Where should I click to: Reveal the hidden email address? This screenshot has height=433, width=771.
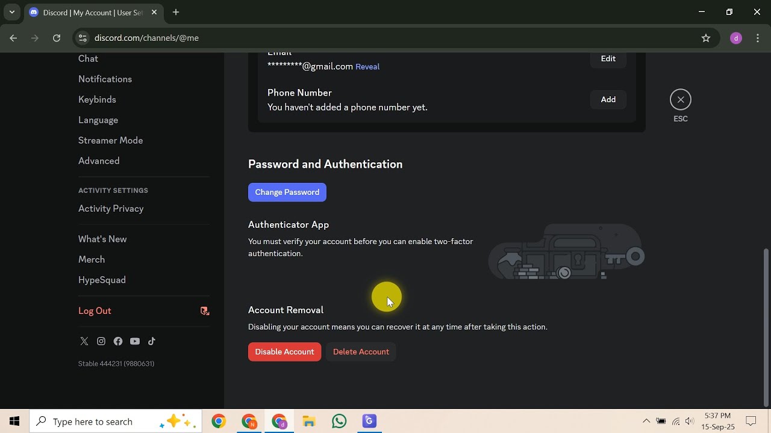(x=367, y=67)
